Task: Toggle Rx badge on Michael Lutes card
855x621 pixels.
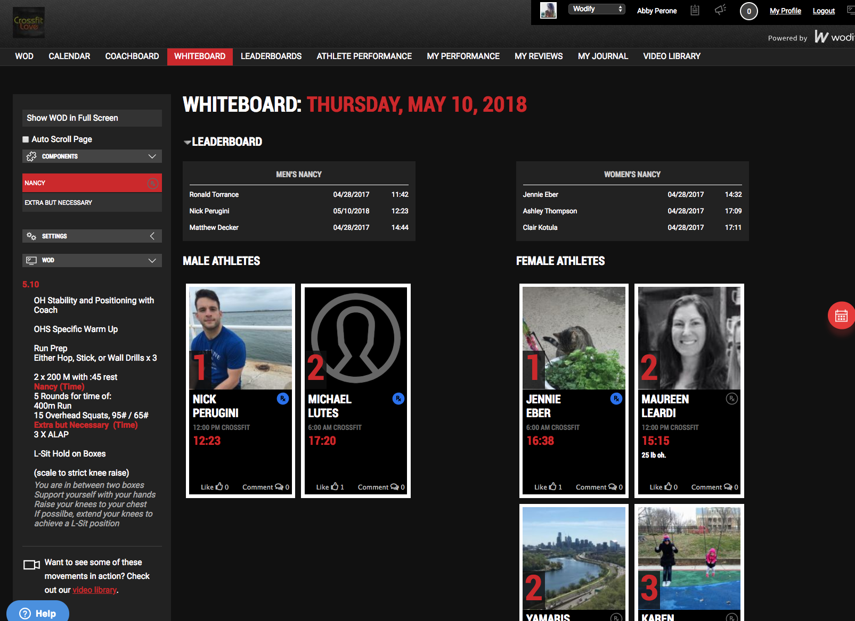Action: [398, 399]
